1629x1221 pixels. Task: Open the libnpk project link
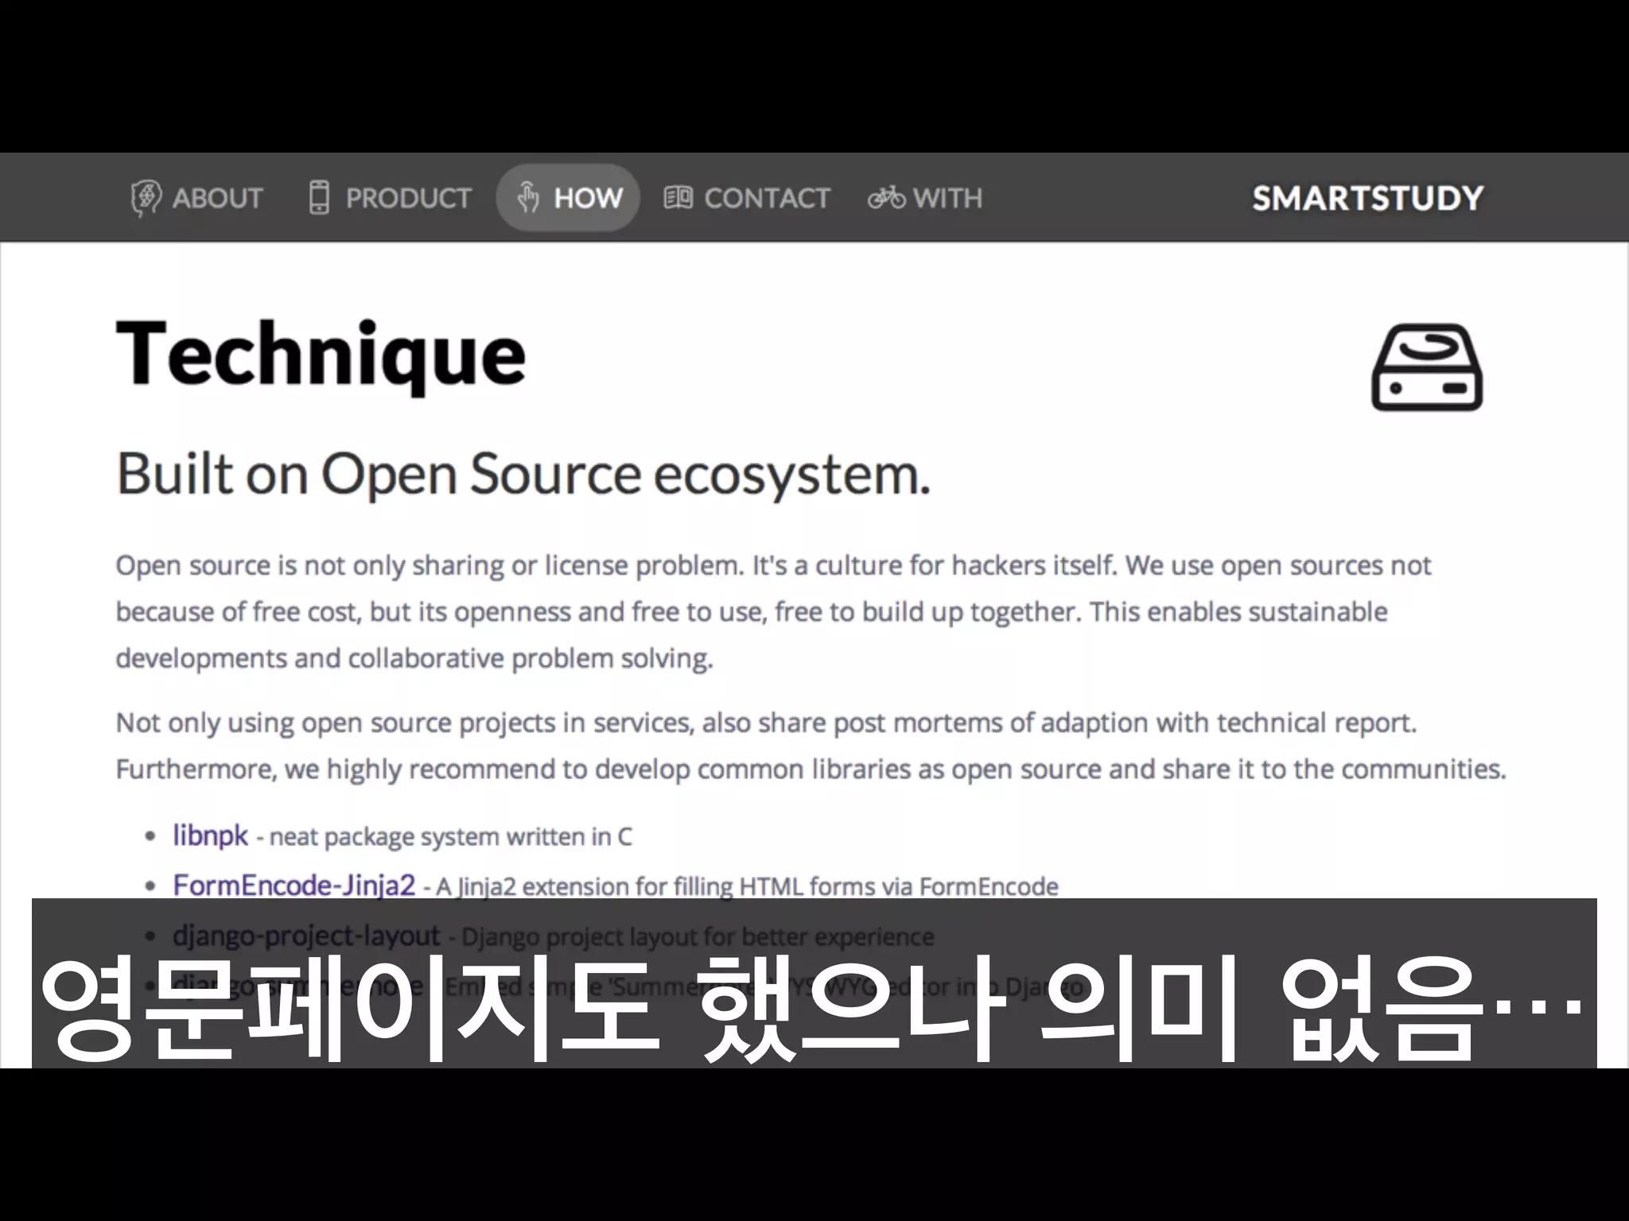[211, 835]
